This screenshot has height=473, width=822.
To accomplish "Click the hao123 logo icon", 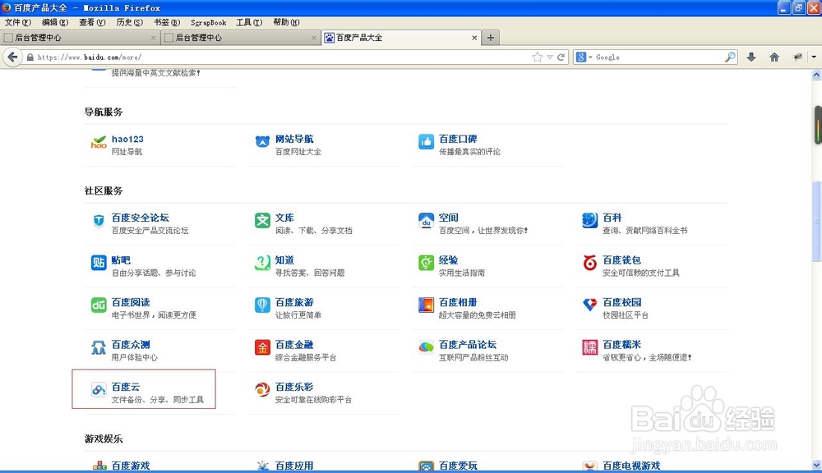I will (x=99, y=142).
